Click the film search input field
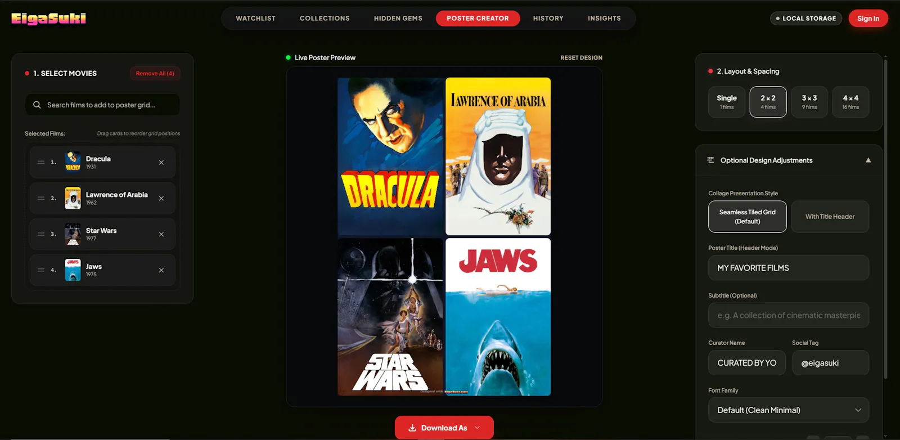Image resolution: width=900 pixels, height=440 pixels. pos(102,105)
